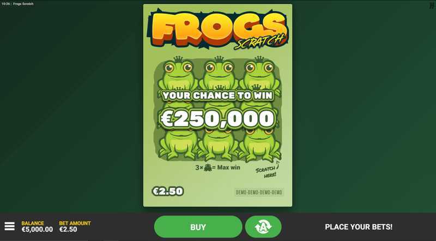Click the green BUY button

198,227
